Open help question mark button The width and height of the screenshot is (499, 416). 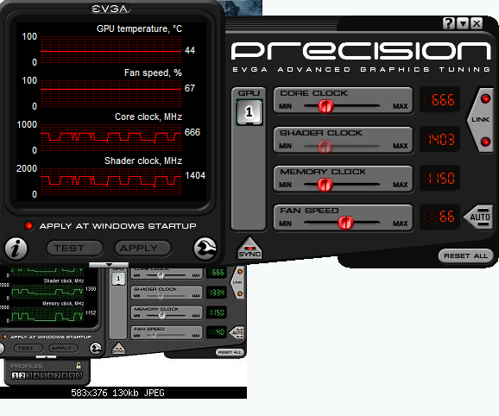tap(449, 23)
